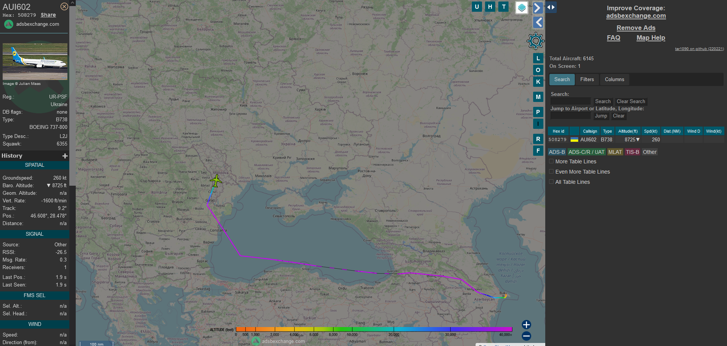Click the O map option button
Viewport: 727px width, 346px height.
538,70
